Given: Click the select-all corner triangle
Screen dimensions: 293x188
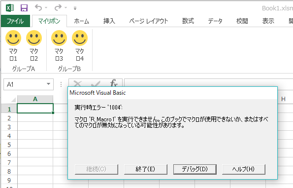Looking at the screenshot, I should pyautogui.click(x=13, y=100).
